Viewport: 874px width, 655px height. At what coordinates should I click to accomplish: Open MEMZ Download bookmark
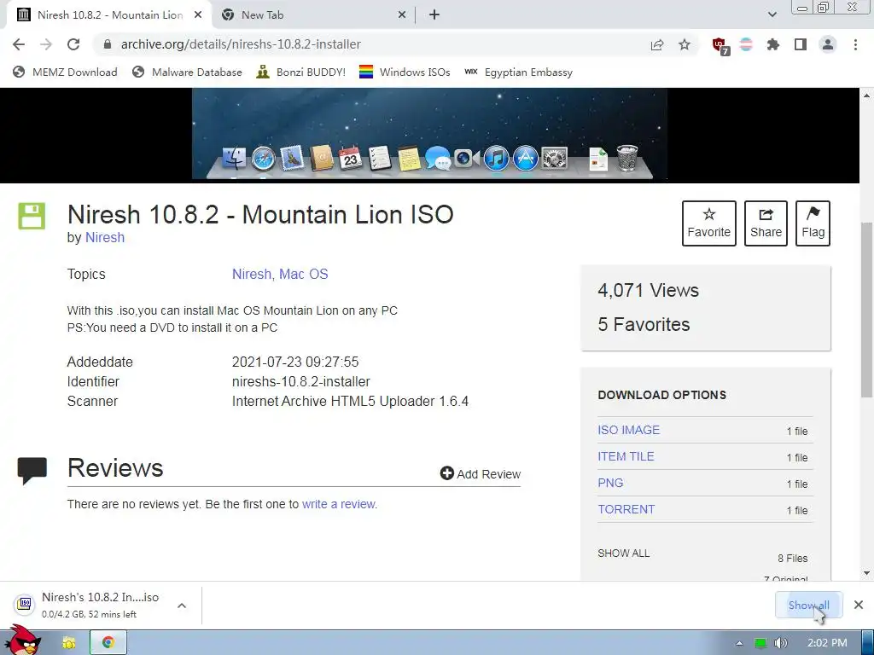pos(65,72)
